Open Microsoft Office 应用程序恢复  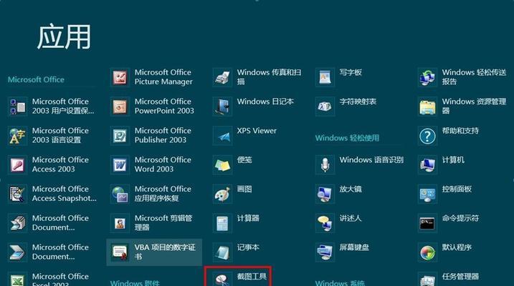[x=153, y=194]
